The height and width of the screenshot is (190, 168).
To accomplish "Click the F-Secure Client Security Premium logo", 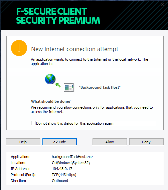I will coord(58,16).
